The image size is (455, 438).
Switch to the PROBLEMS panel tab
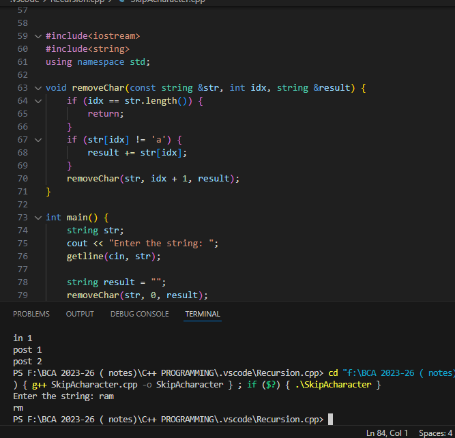tap(31, 314)
